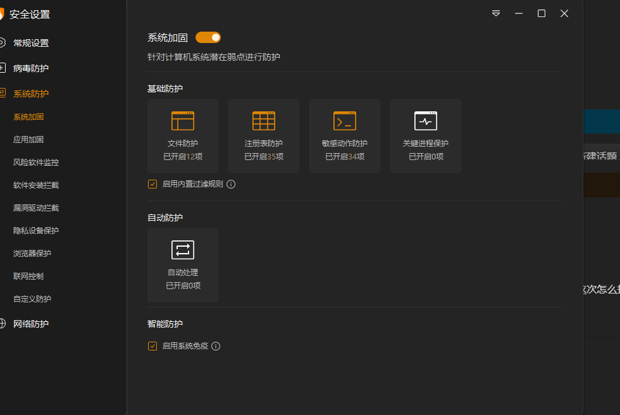The height and width of the screenshot is (415, 620).
Task: Select 漏洞驱动拦截 in the sidebar
Action: pos(36,208)
